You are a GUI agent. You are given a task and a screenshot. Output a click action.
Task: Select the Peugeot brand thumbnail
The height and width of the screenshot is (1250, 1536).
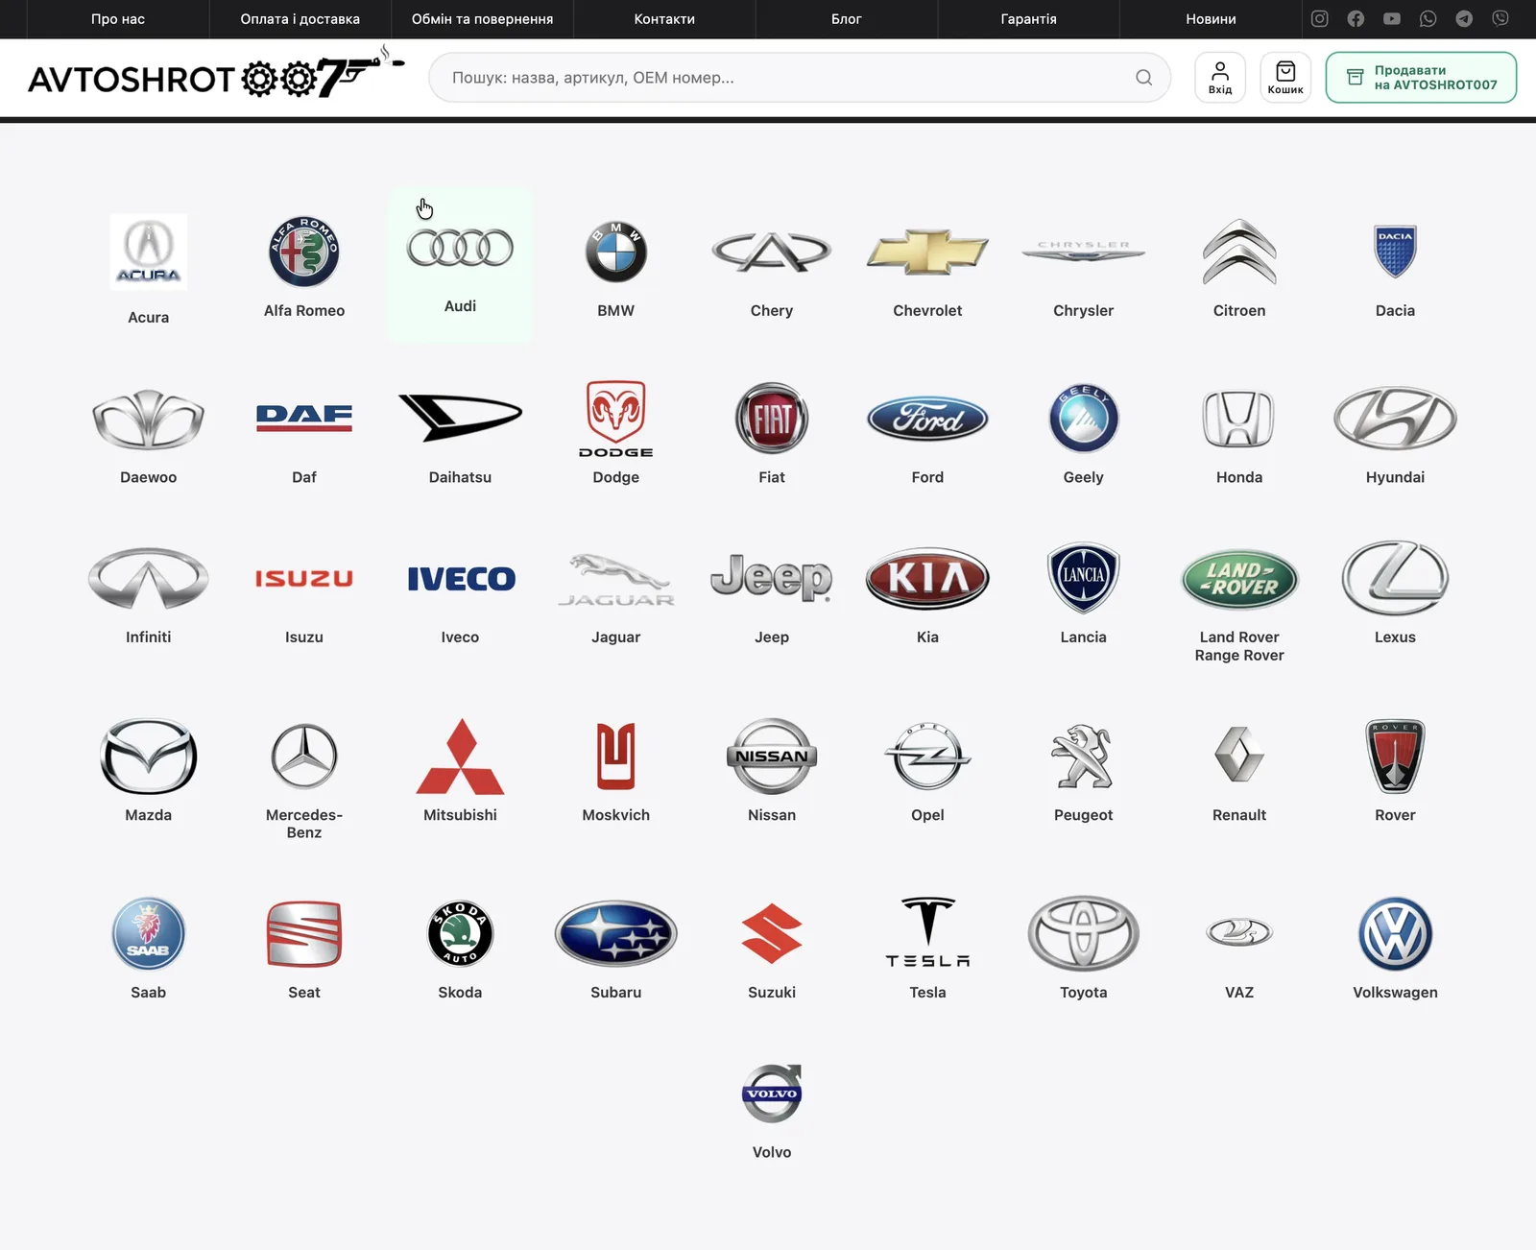coord(1084,757)
